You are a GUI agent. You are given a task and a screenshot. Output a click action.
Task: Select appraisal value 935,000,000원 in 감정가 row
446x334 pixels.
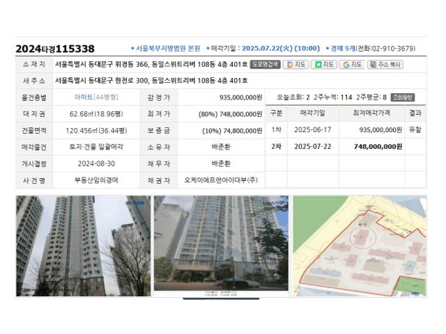[x=240, y=97]
